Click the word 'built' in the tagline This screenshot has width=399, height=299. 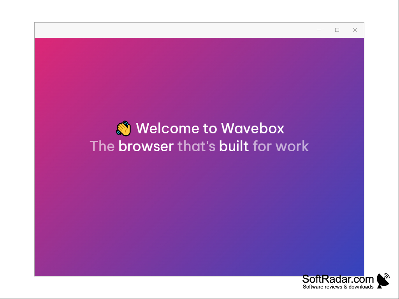[x=234, y=146]
